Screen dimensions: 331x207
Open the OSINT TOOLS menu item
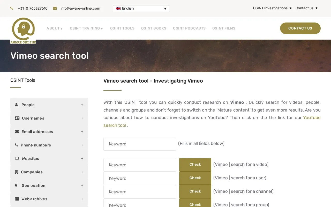coord(122,28)
